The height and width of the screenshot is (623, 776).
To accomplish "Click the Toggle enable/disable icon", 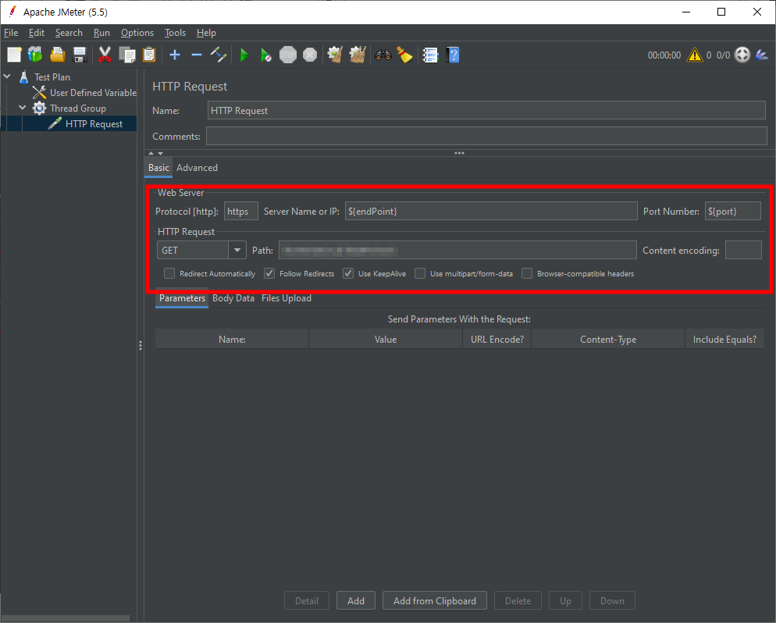I will coord(219,55).
